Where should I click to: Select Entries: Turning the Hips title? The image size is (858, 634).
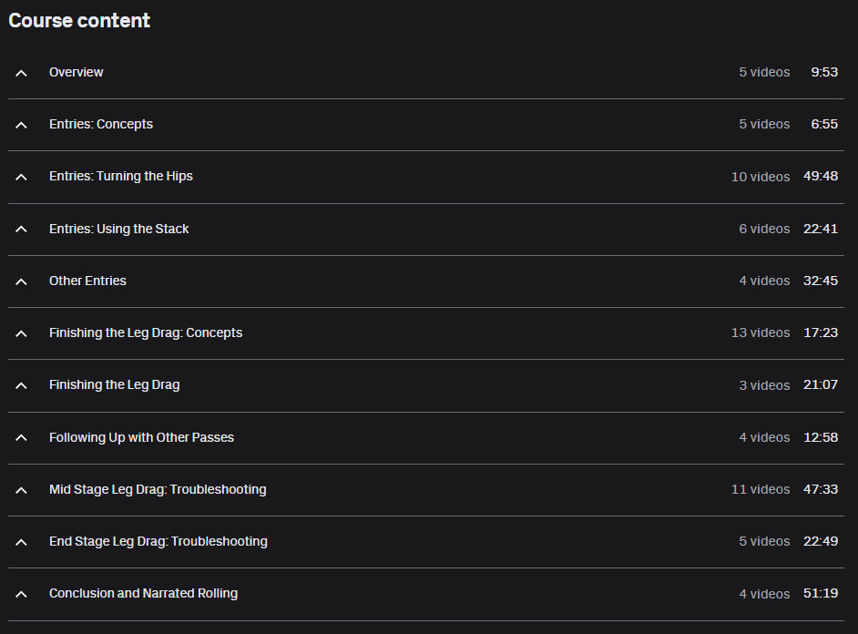[x=121, y=176]
